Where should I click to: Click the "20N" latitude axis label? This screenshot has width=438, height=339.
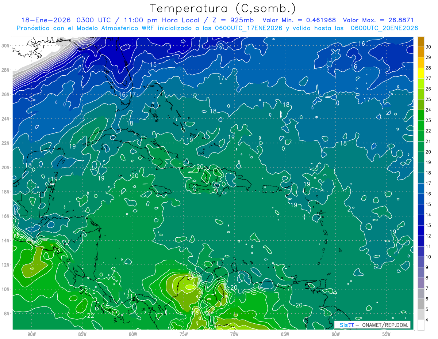point(5,167)
